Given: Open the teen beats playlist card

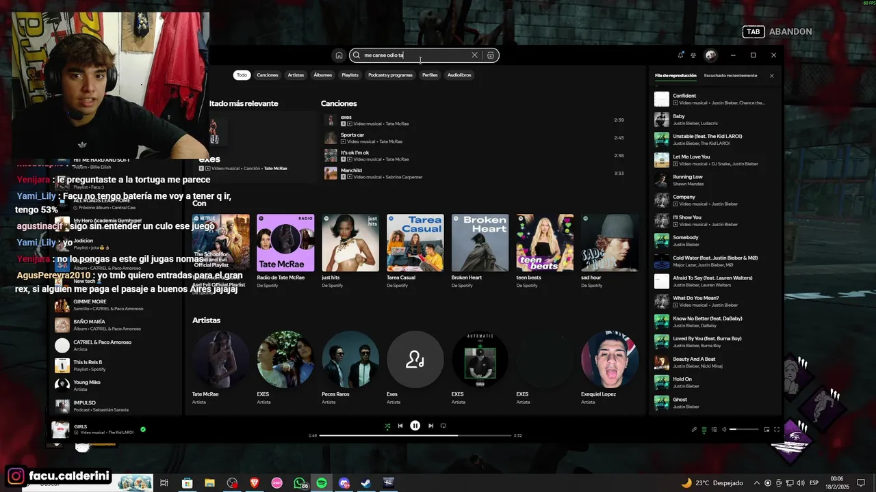Looking at the screenshot, I should point(545,251).
